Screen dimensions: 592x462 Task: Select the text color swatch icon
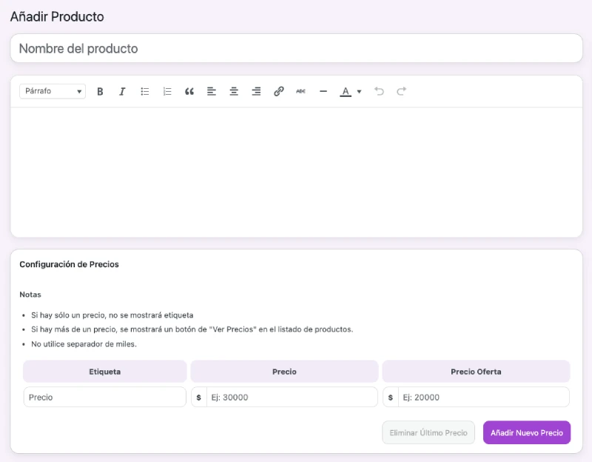(346, 91)
